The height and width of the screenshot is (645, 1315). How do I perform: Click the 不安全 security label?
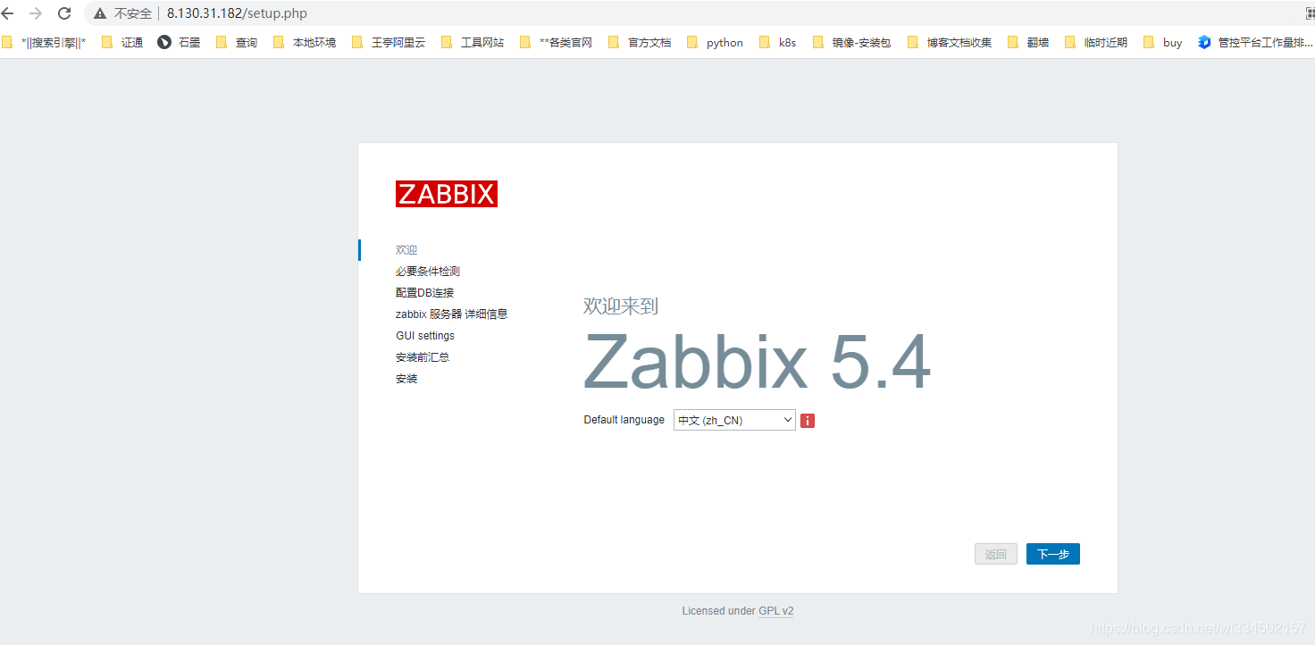click(x=133, y=13)
